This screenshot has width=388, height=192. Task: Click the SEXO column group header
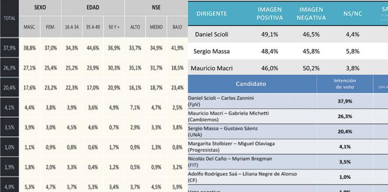click(40, 8)
